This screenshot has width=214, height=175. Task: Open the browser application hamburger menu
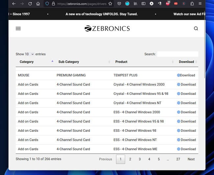[200, 4]
